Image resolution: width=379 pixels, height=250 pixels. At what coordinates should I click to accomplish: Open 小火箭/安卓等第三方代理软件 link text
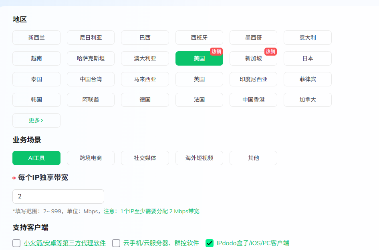[x=65, y=243]
